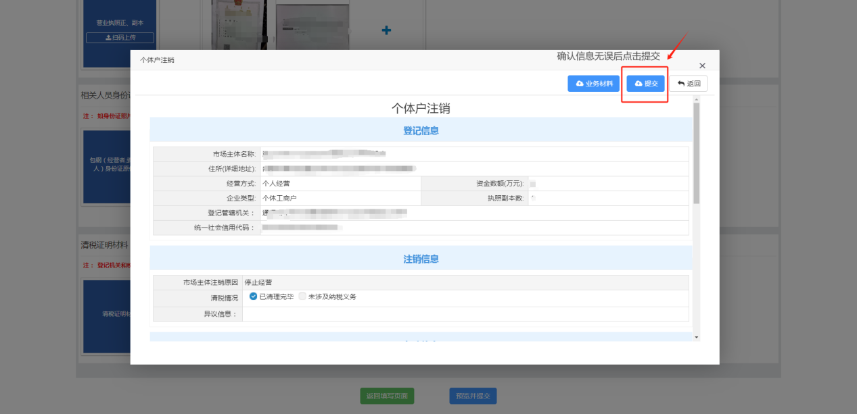The image size is (857, 414).
Task: Click the 注销信息 section header
Action: [421, 259]
